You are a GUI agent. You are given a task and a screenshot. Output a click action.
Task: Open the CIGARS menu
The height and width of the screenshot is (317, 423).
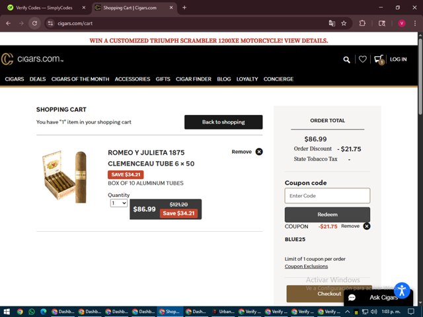(15, 79)
